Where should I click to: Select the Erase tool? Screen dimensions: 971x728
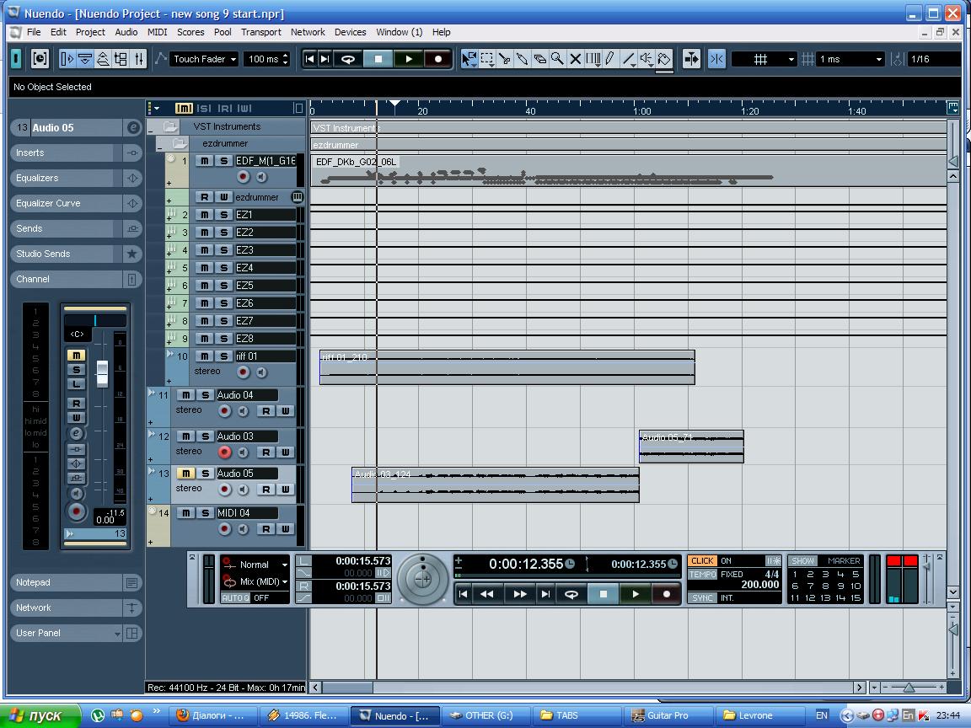point(540,59)
